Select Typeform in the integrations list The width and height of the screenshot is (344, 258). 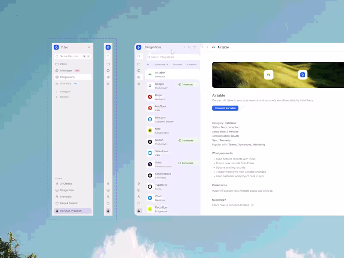point(172,187)
